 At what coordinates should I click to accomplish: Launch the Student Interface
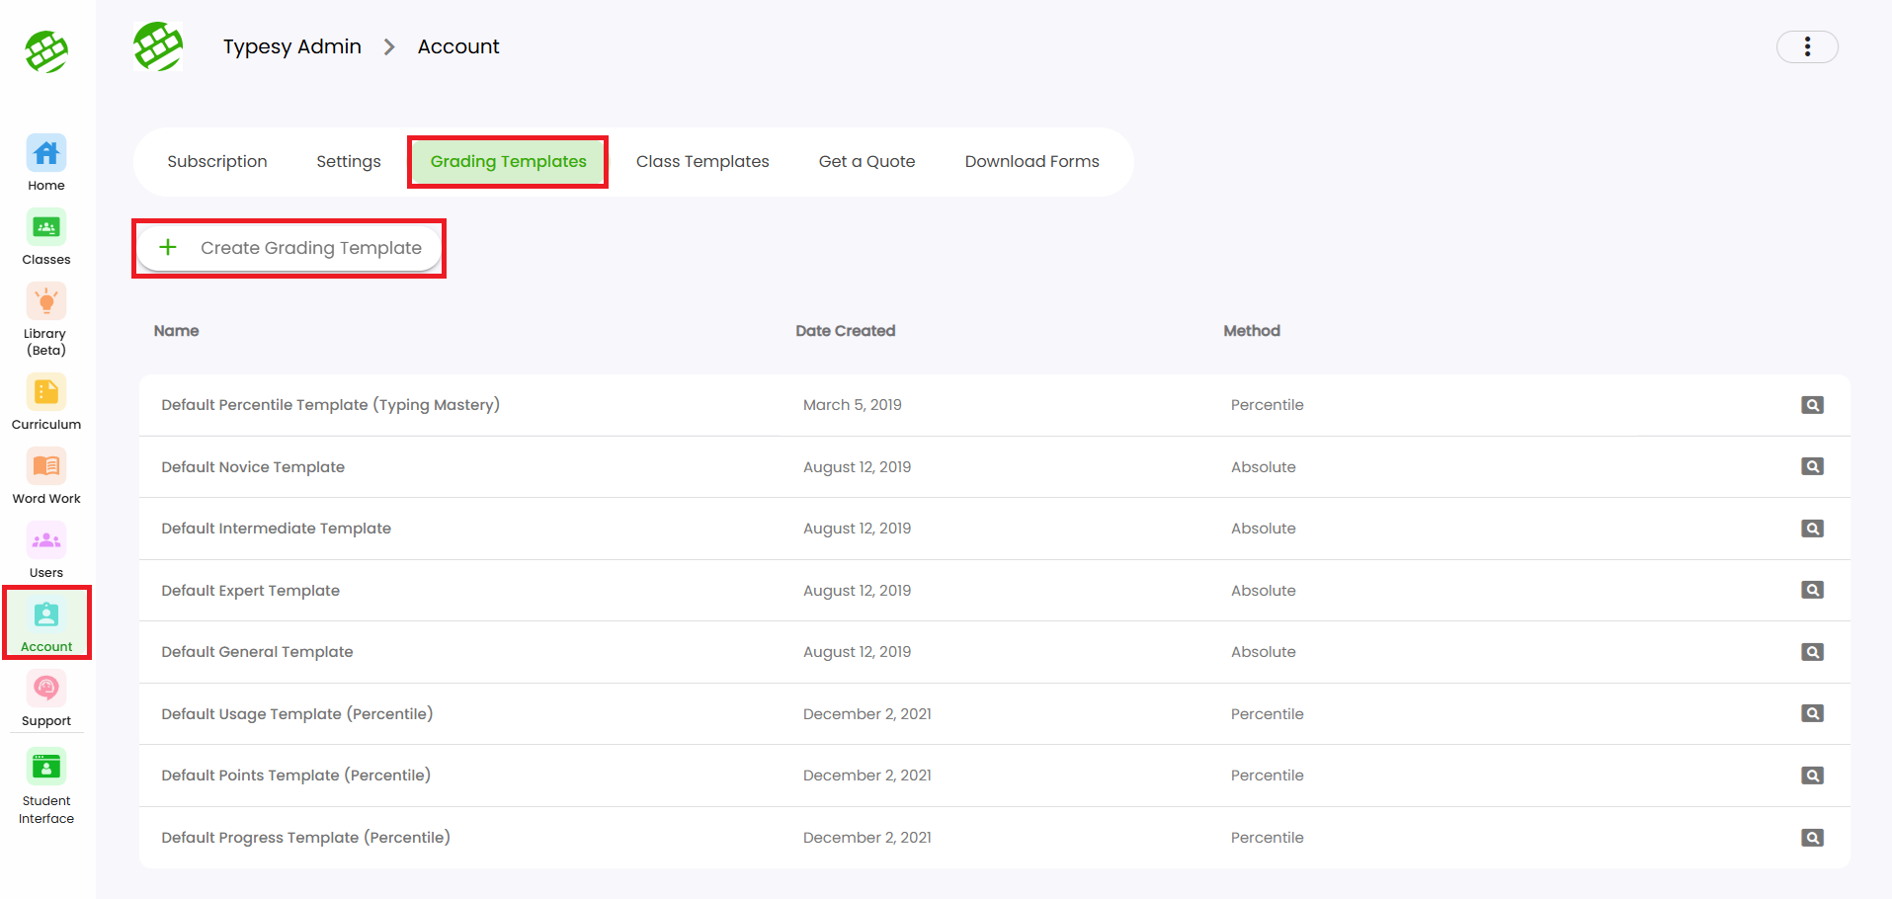pos(46,768)
